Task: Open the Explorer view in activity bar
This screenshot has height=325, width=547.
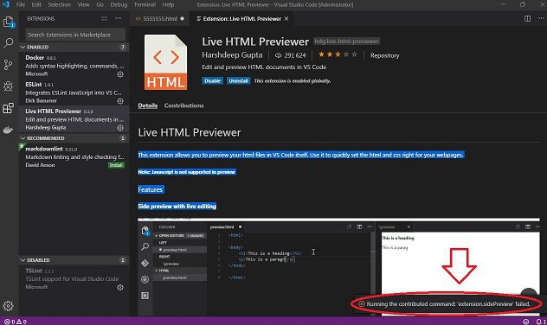Action: (8, 22)
